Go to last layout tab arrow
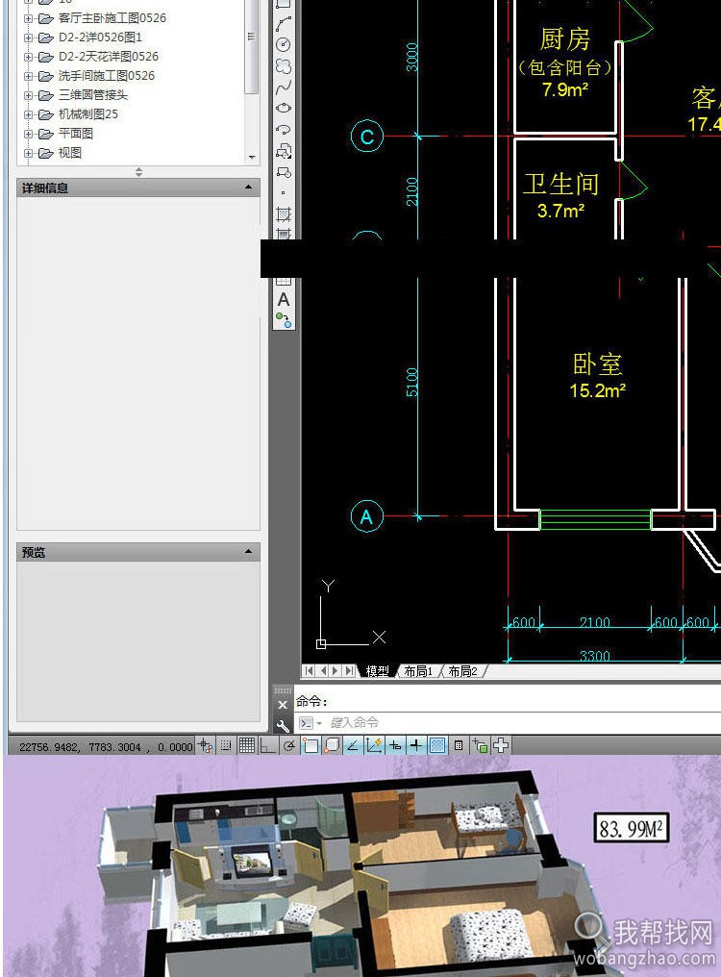This screenshot has height=977, width=721. tap(350, 671)
